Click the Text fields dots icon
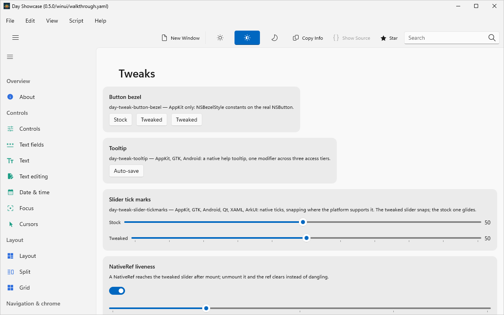 tap(10, 145)
